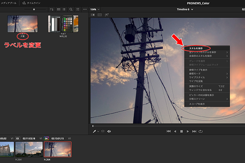Skip to the last frame
Viewport: 245px width, 163px height.
tap(194, 131)
